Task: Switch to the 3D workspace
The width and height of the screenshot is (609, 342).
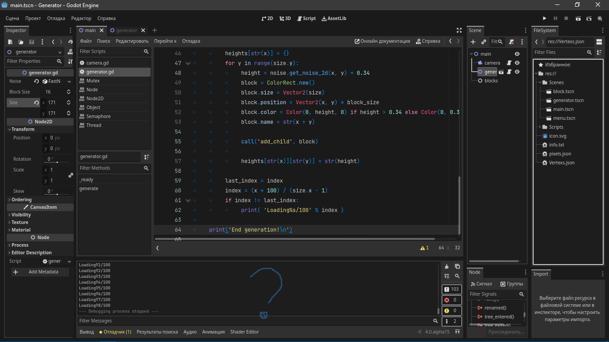Action: click(x=285, y=18)
